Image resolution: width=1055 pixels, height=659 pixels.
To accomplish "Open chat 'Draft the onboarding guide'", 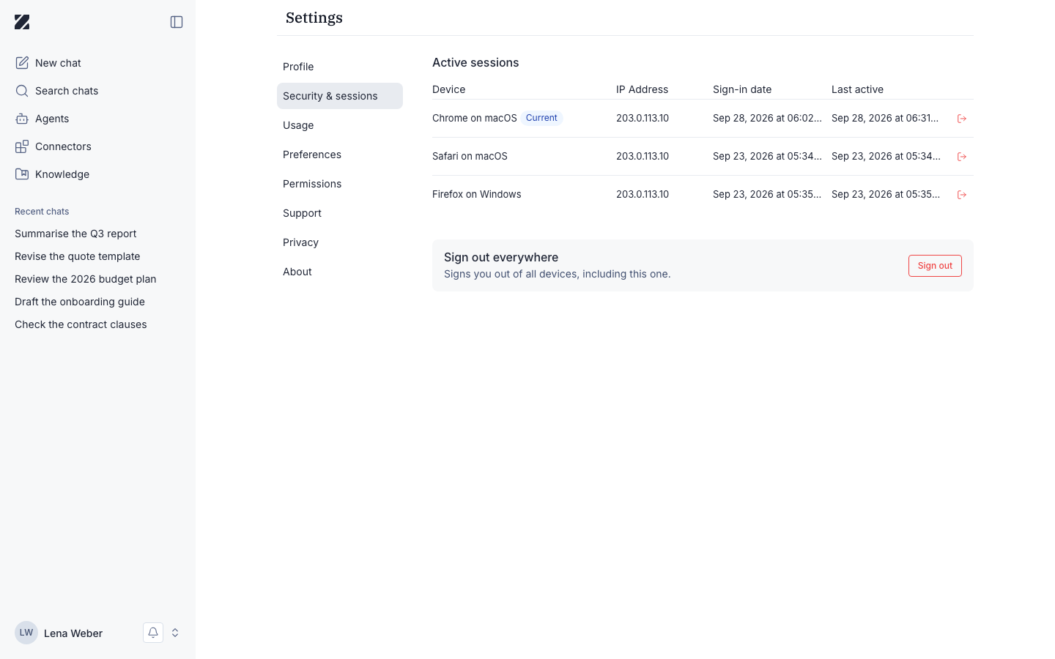I will (x=80, y=302).
